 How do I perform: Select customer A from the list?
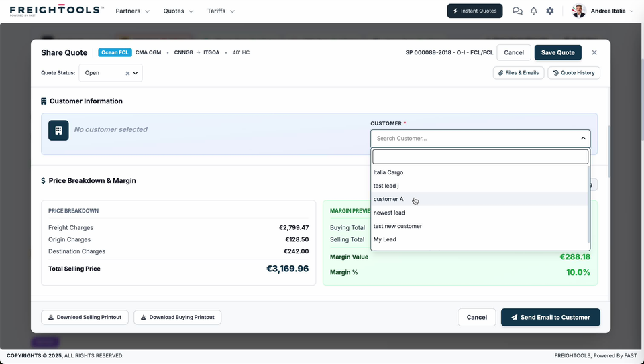click(x=479, y=199)
